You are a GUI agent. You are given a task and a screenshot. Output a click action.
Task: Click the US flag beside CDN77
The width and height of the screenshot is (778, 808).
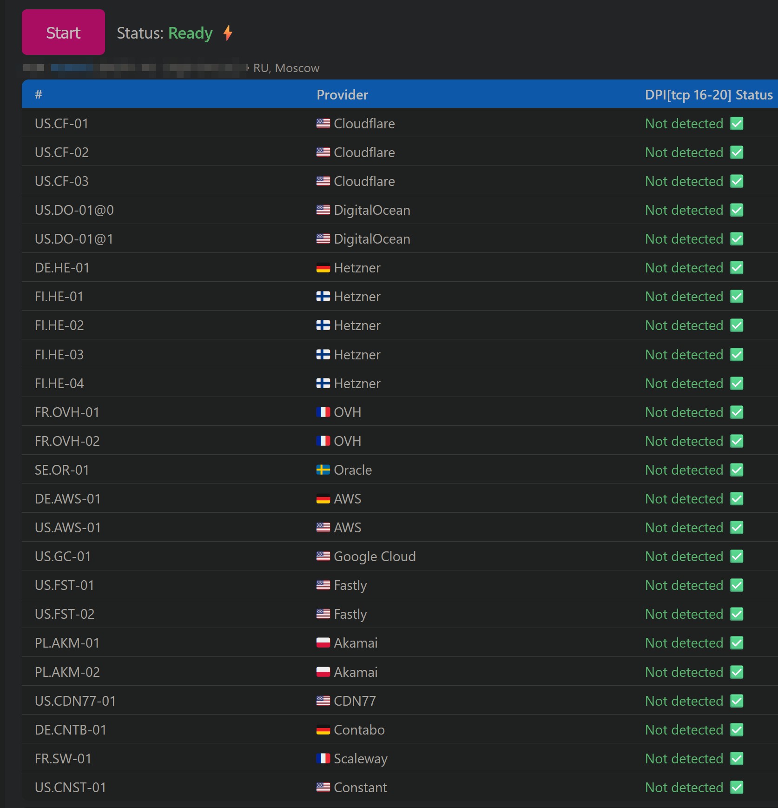[x=323, y=701]
